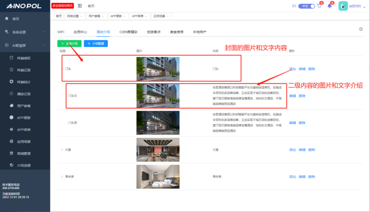The image size is (370, 212).
Task: Close the APP更新 page tab
Action: 125,16
